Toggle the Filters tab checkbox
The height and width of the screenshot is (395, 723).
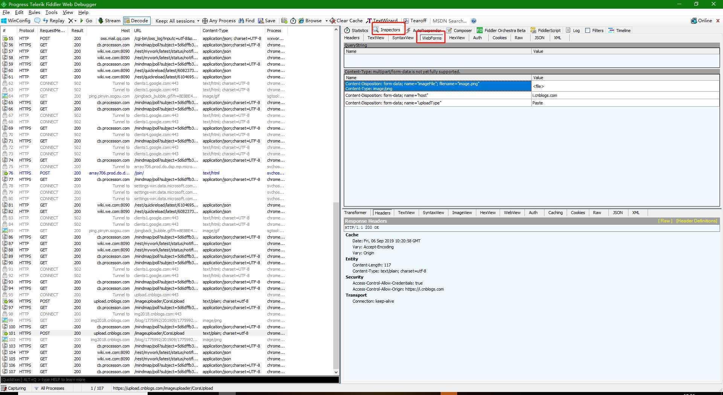[587, 31]
